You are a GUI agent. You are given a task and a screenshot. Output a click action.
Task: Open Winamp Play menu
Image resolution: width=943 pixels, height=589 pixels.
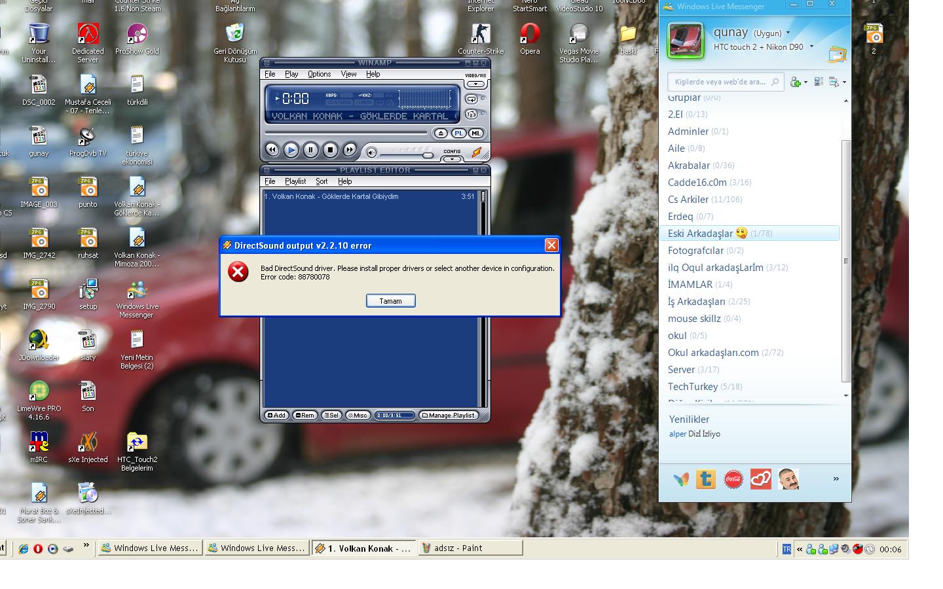coord(291,74)
